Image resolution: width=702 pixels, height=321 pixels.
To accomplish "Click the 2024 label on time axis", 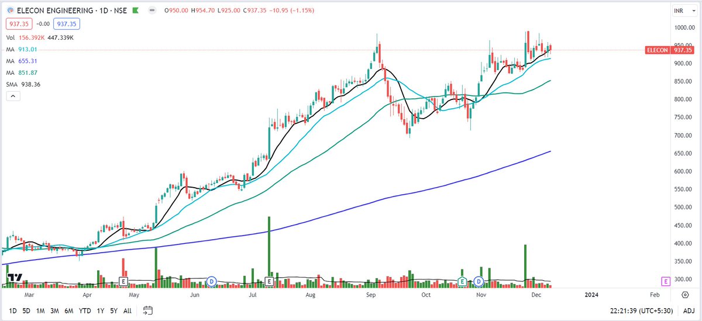I will tap(593, 295).
